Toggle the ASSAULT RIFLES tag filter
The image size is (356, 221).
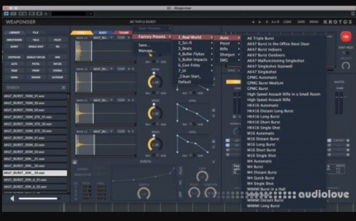coord(36,58)
